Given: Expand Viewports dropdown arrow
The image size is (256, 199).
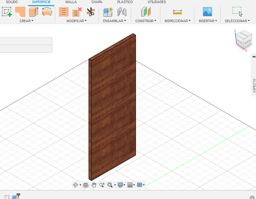Looking at the screenshot, I should pyautogui.click(x=144, y=185).
